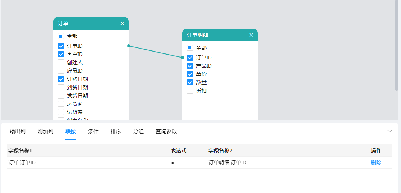Image resolution: width=401 pixels, height=193 pixels.
Task: Delete the 订单ID join row
Action: pos(376,163)
